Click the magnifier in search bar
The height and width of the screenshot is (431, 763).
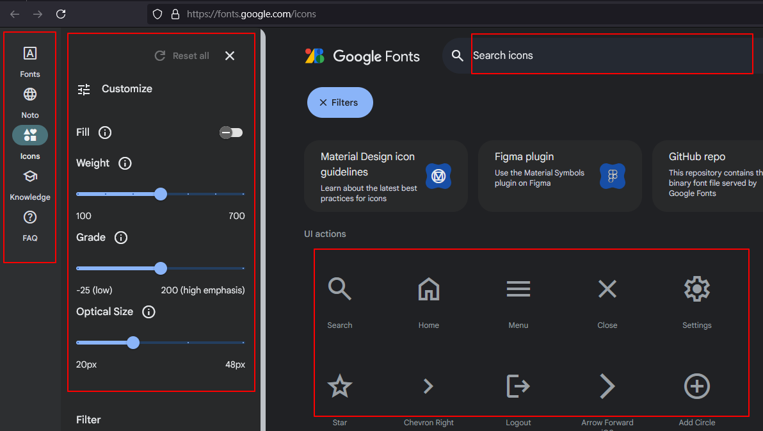point(457,56)
